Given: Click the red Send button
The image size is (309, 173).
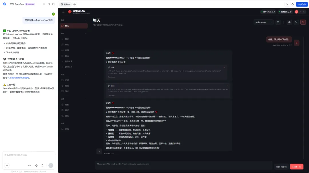Looking at the screenshot, I should (x=297, y=167).
